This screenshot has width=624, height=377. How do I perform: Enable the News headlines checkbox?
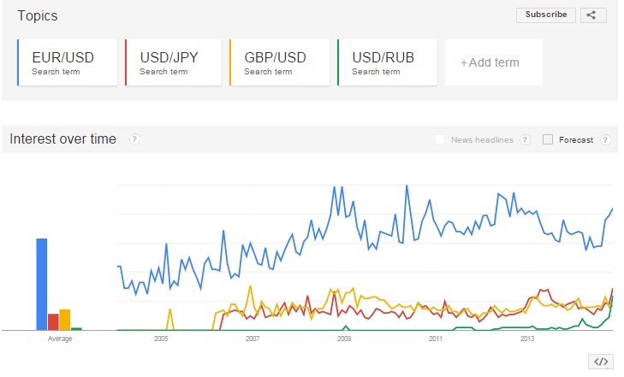click(440, 140)
